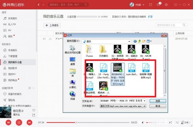
Task: Click the playback progress slider
Action: click(88, 122)
